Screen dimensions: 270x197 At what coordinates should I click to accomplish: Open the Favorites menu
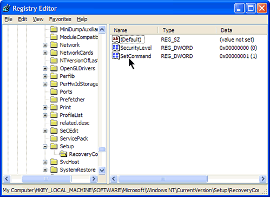(60, 19)
